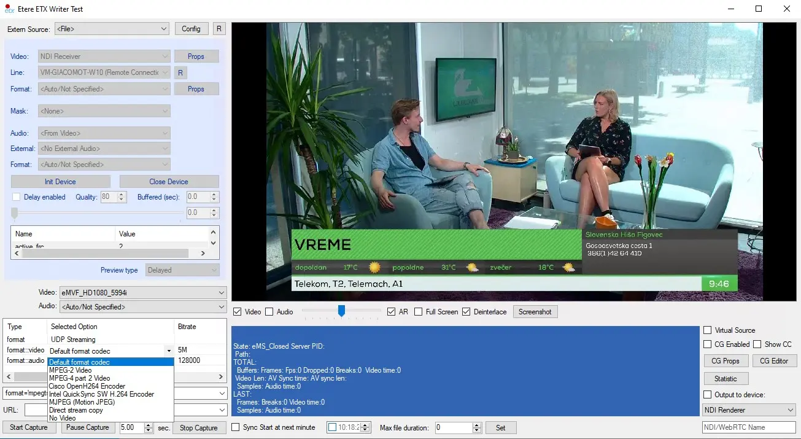This screenshot has height=439, width=801.
Task: Open the Extern Source dropdown
Action: point(111,29)
